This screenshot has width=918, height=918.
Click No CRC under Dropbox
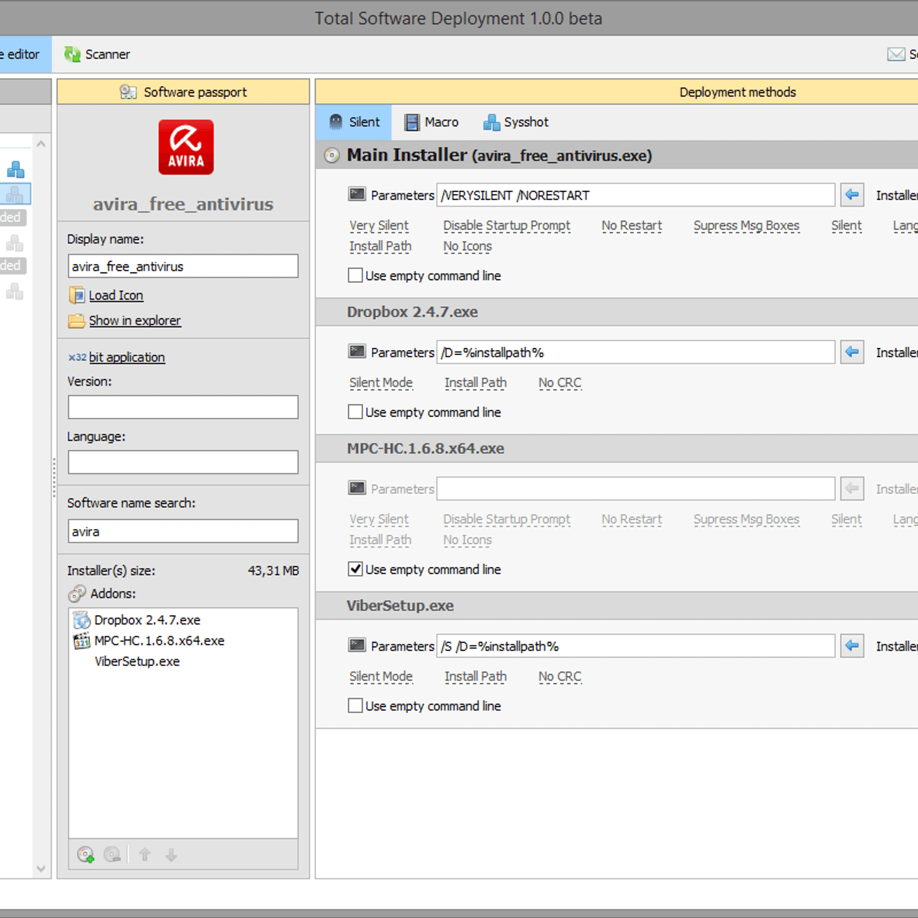click(560, 383)
